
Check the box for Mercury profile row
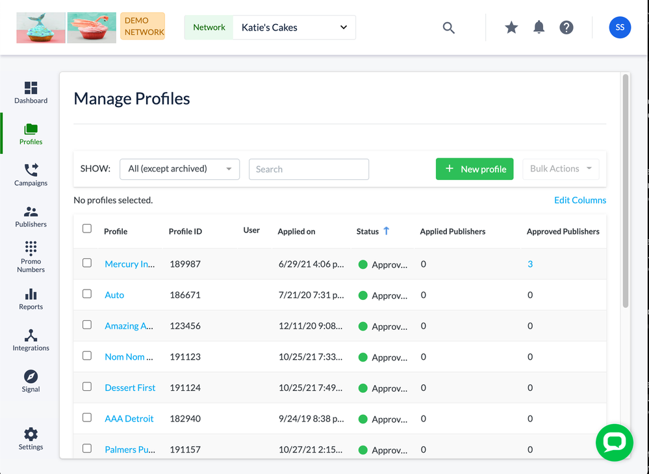(87, 263)
